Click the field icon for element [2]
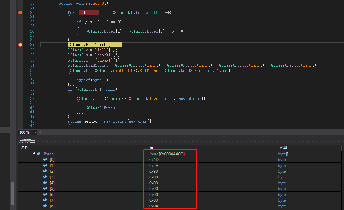Viewport: 344px width, 210px height. pyautogui.click(x=45, y=171)
